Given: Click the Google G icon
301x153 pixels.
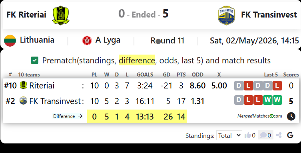Looking at the screenshot, I should pyautogui.click(x=290, y=135).
